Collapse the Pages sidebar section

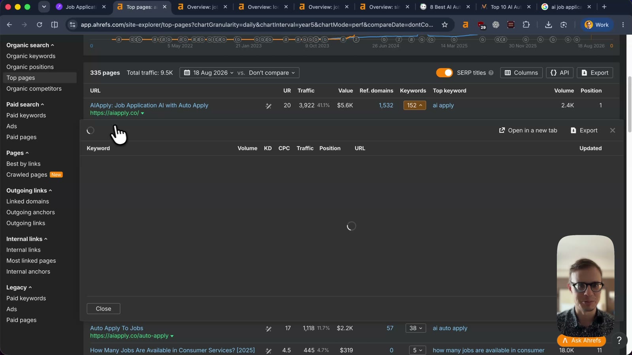[x=17, y=153]
